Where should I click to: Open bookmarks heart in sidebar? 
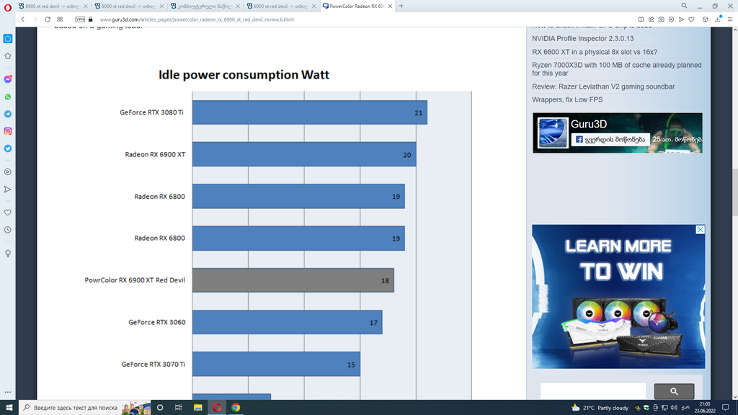point(7,213)
